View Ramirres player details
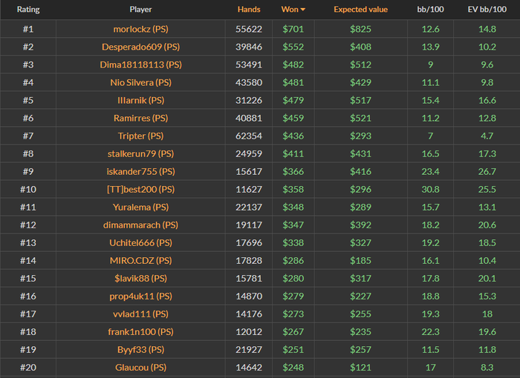 140,118
